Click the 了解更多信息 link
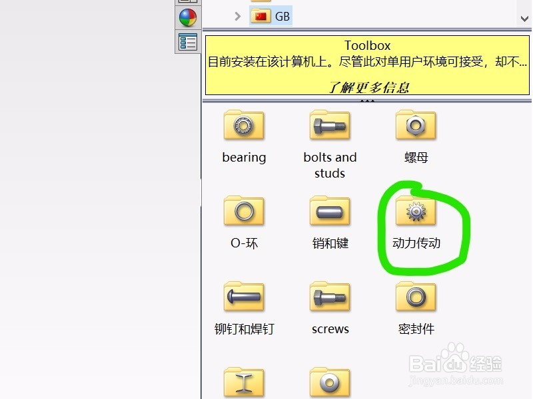Screen dimensions: 533x399 tap(368, 88)
